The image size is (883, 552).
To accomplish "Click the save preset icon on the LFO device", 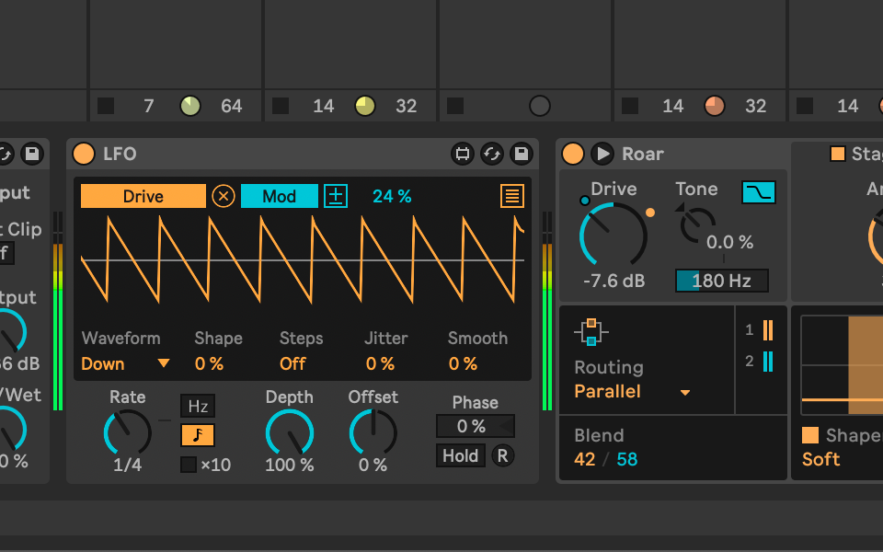I will tap(520, 155).
